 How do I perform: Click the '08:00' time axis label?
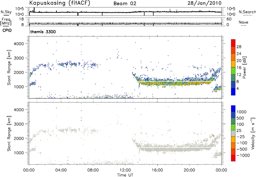(93, 170)
